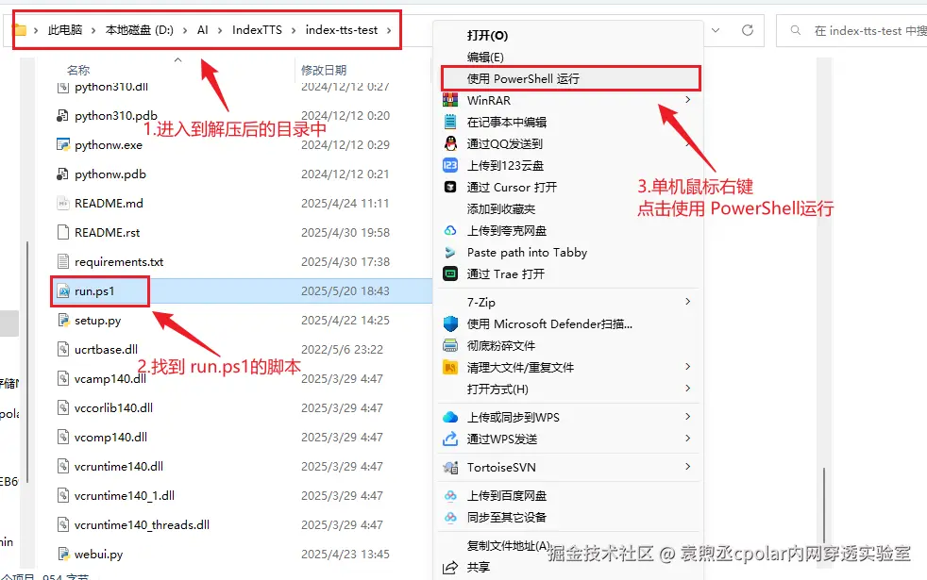927x580 pixels.
Task: Expand the 上传或同步到WPS submenu arrow
Action: (x=687, y=417)
